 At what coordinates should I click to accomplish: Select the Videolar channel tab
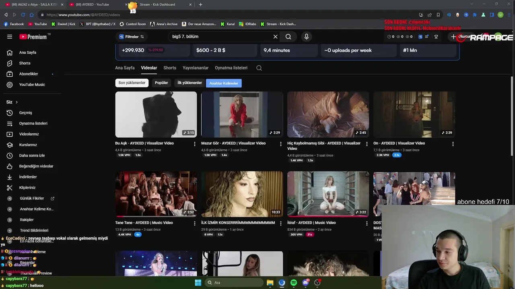(149, 68)
